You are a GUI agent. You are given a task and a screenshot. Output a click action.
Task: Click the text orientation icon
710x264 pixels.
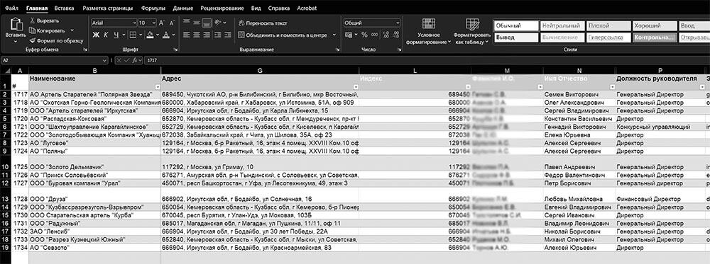pos(218,23)
